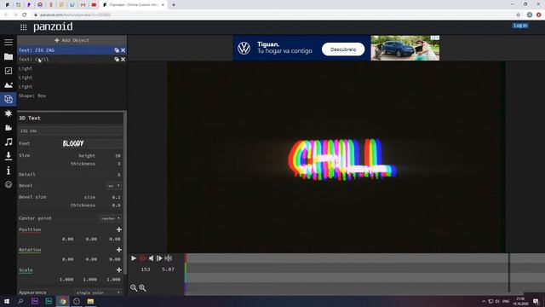
Task: Select the third Light object
Action: [72, 86]
